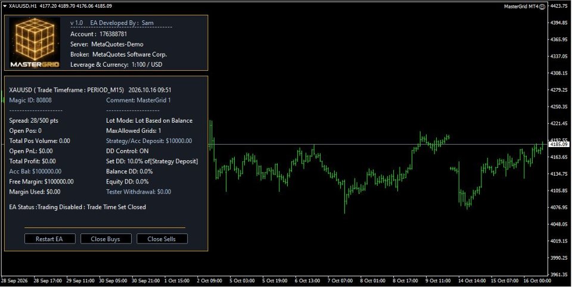Click the Total Pos Volume: 0.00 line

tap(39, 141)
